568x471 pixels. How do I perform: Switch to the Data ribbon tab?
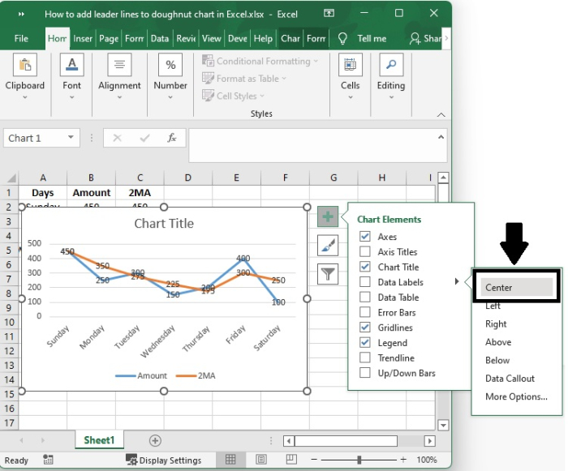coord(160,38)
